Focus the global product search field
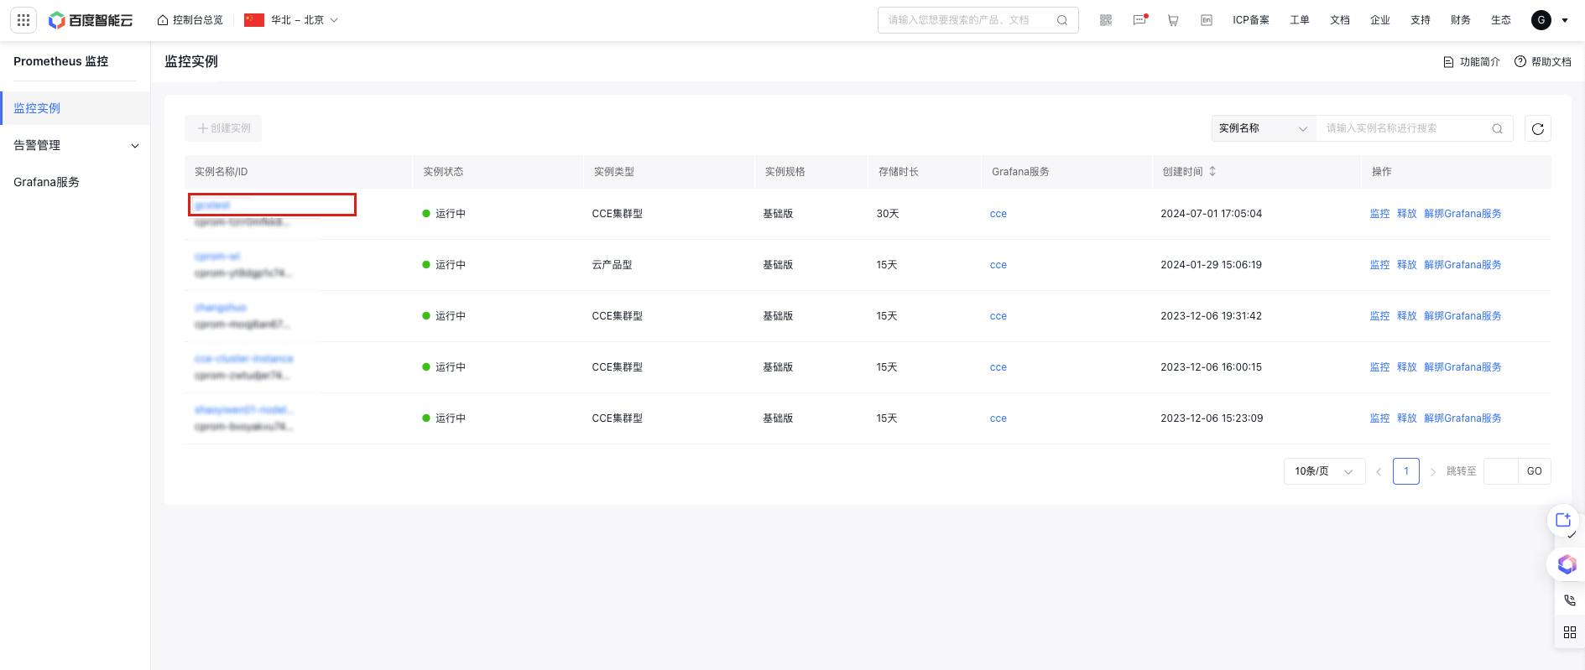Image resolution: width=1585 pixels, height=670 pixels. click(969, 20)
